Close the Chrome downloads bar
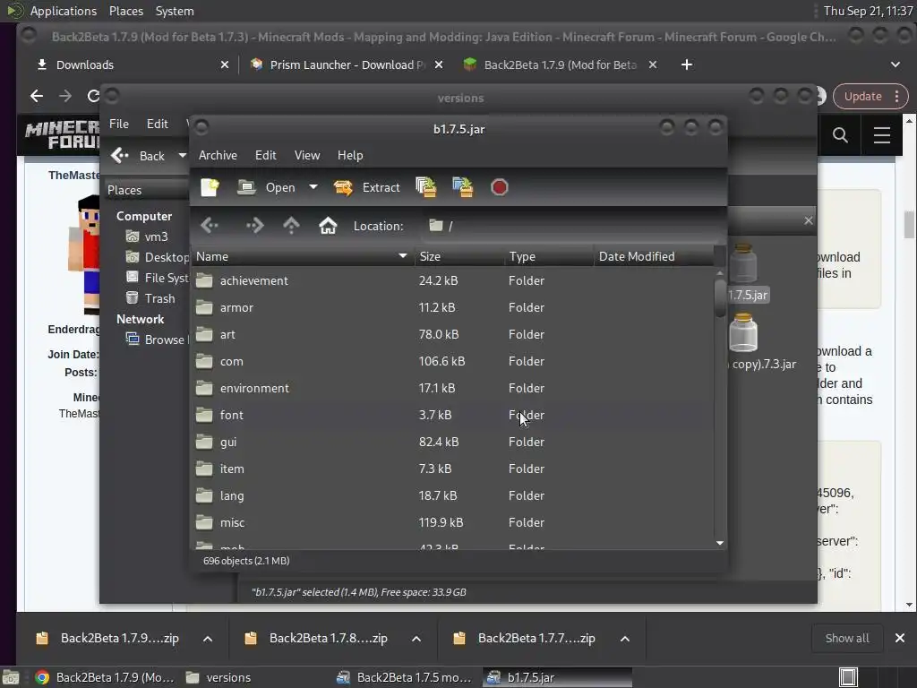 [900, 638]
